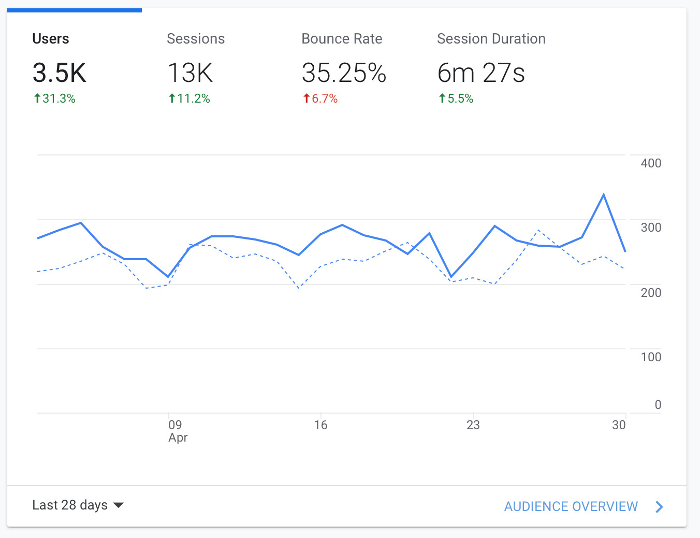Click the 09 Apr date axis label
The image size is (700, 538).
[177, 431]
